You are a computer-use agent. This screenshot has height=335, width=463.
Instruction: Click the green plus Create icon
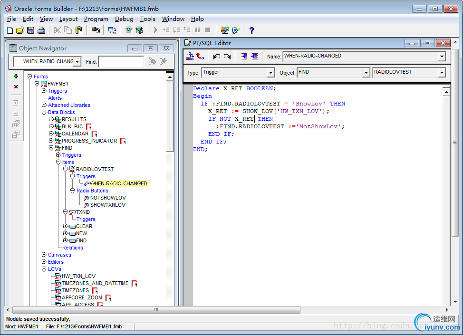coord(16,77)
